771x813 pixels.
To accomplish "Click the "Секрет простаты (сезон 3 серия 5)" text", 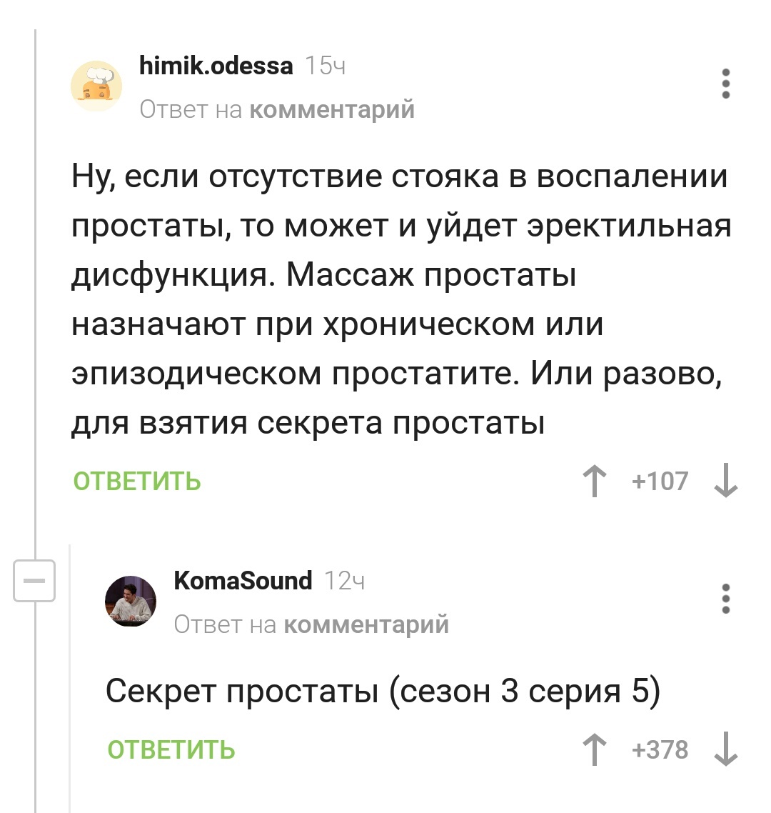I will (383, 691).
